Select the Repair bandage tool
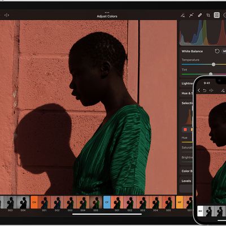 tap(200, 15)
